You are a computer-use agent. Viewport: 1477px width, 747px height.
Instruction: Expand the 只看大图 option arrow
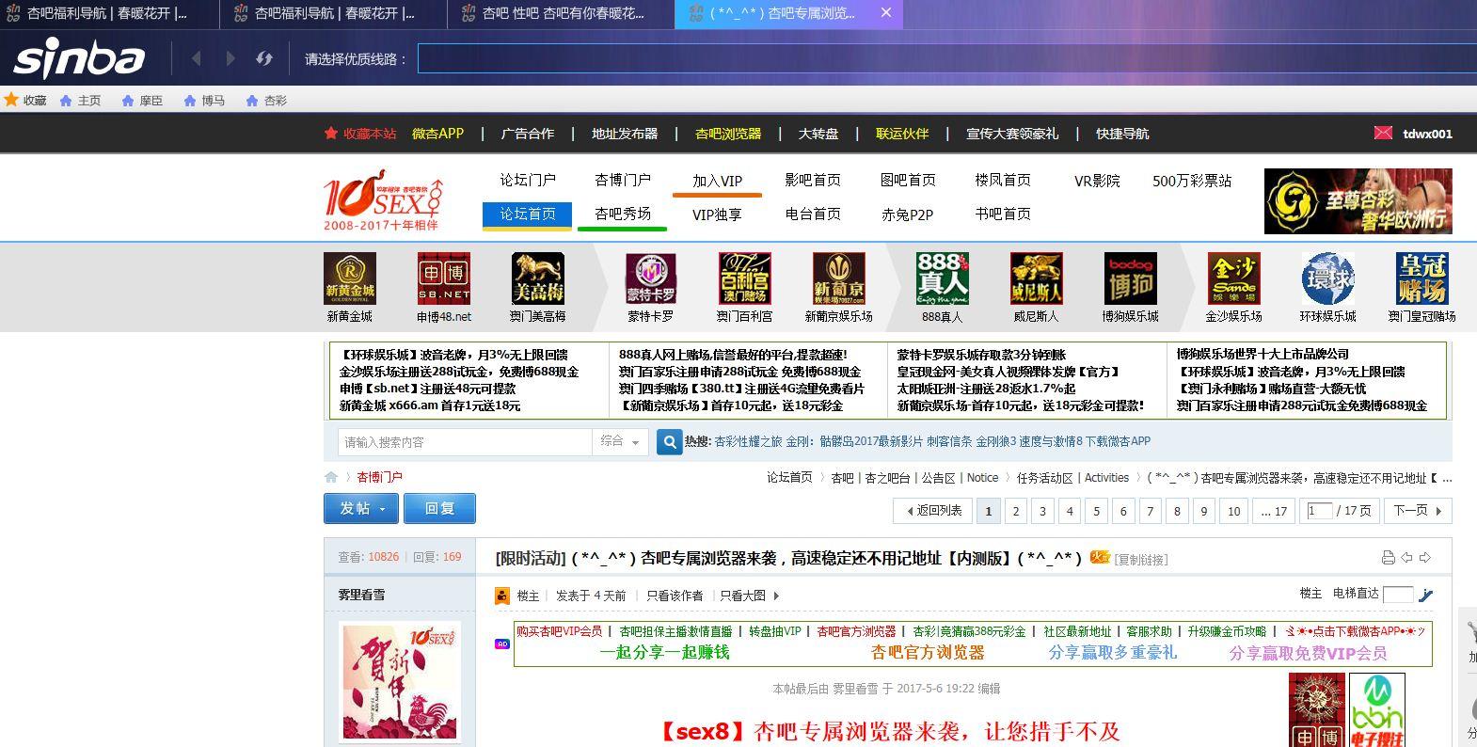click(x=776, y=596)
